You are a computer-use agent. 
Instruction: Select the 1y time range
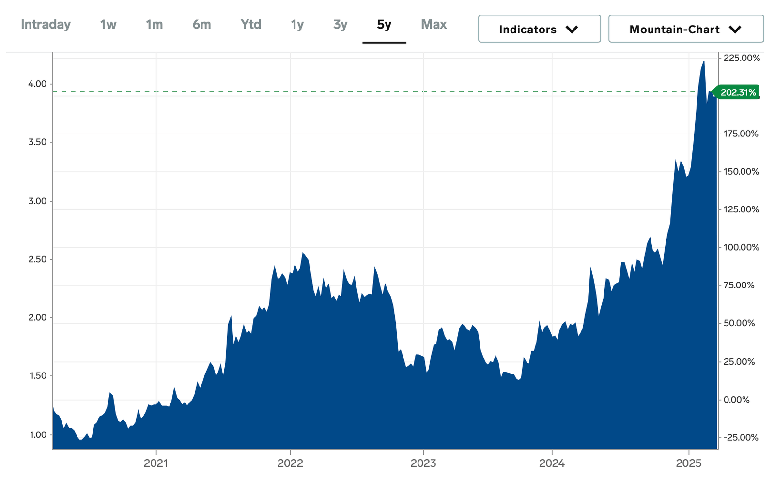[297, 24]
